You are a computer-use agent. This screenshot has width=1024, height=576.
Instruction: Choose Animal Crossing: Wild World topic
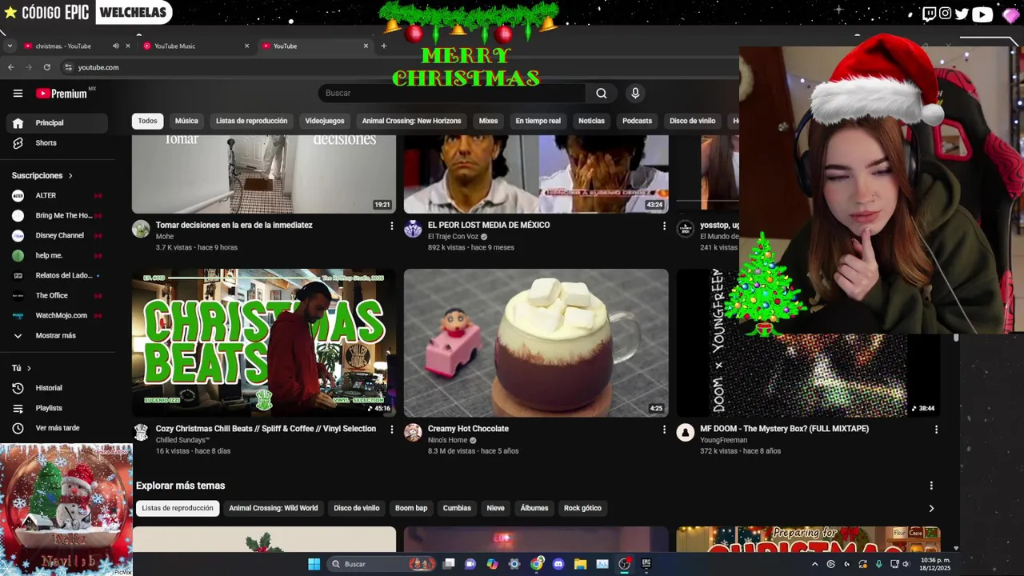[x=274, y=508]
